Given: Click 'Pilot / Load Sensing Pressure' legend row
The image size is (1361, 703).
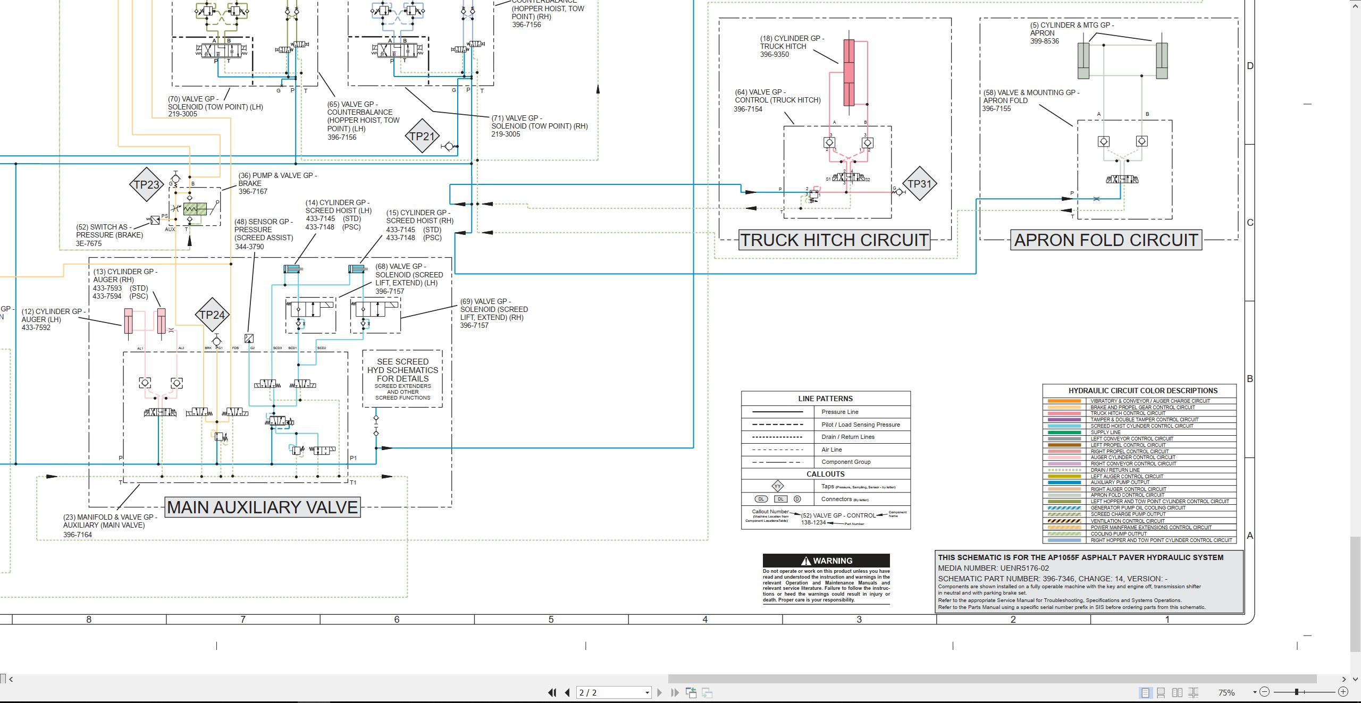Looking at the screenshot, I should point(826,425).
